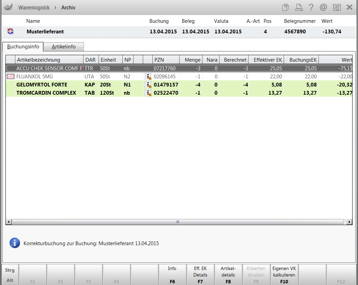Click the blue info icon beside Korrekturbuchung
The image size is (358, 285).
(x=15, y=243)
